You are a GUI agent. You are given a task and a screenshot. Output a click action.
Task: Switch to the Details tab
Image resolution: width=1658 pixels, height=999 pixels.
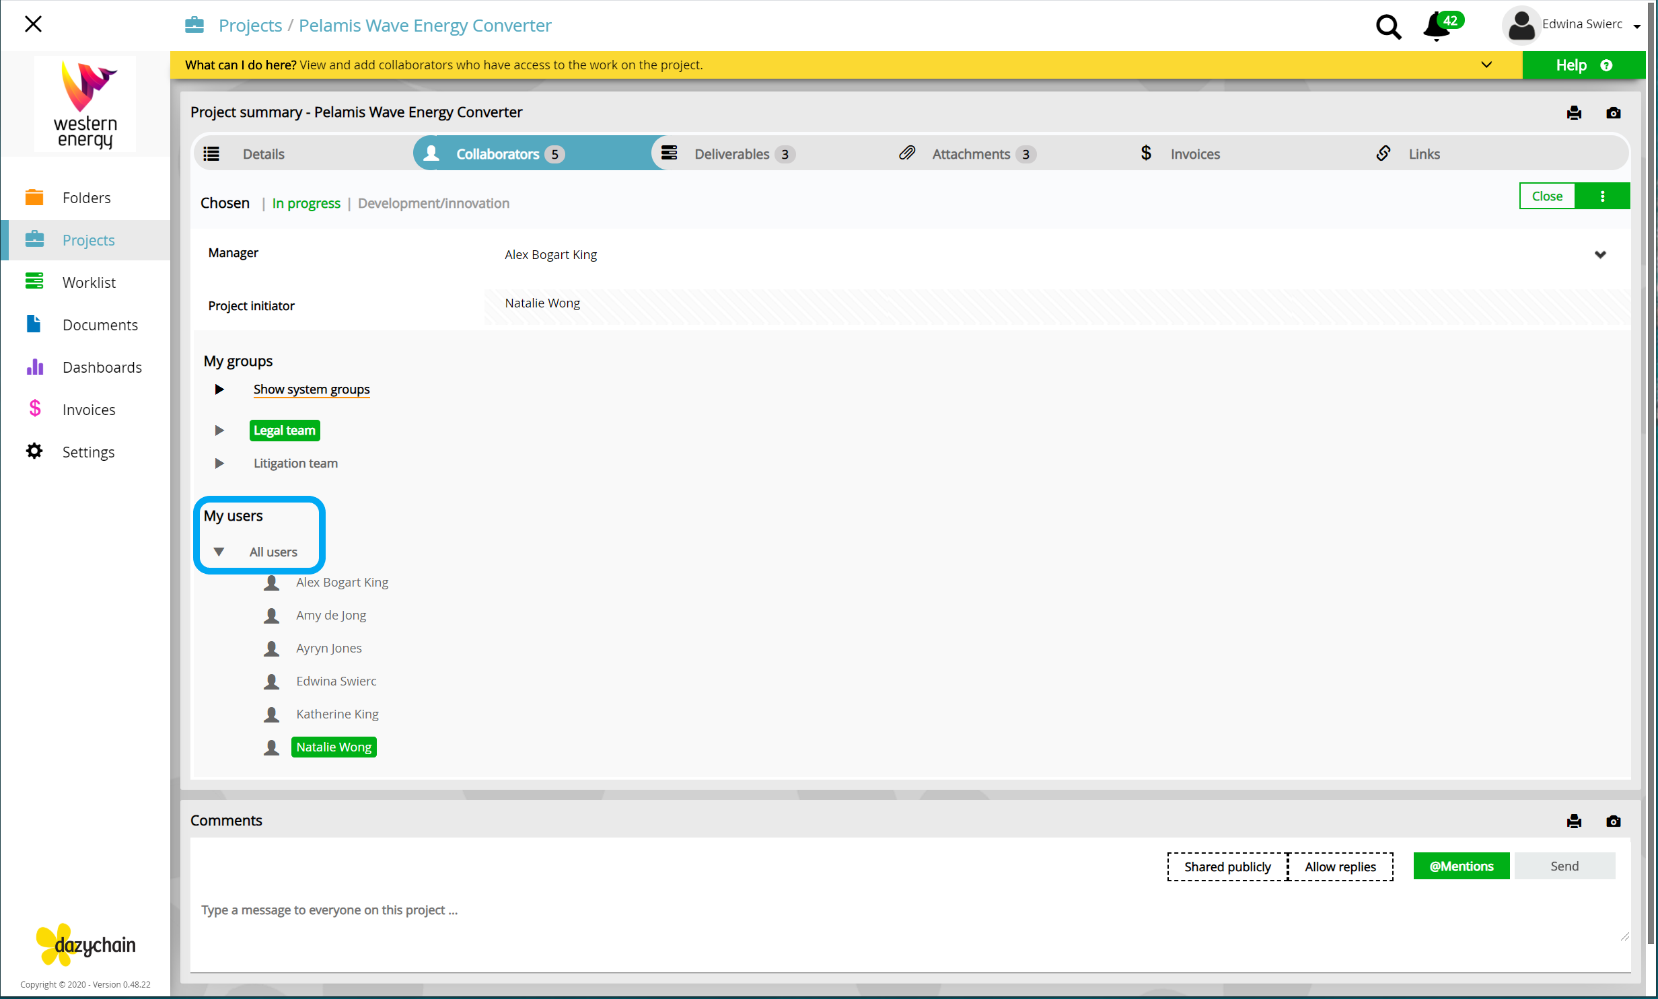(x=263, y=154)
